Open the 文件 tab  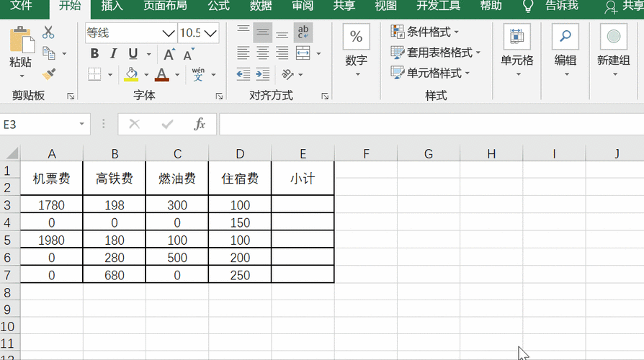pyautogui.click(x=21, y=6)
